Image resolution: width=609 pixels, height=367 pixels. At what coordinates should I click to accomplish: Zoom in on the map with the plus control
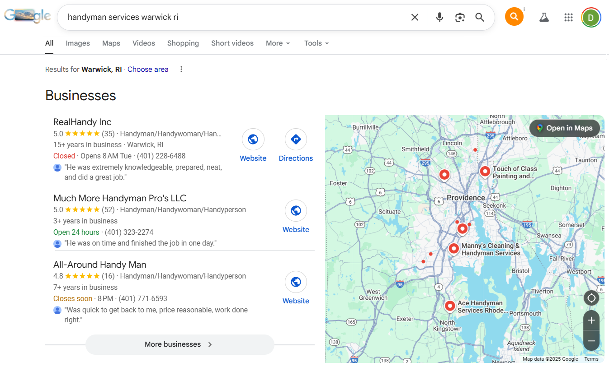(591, 320)
